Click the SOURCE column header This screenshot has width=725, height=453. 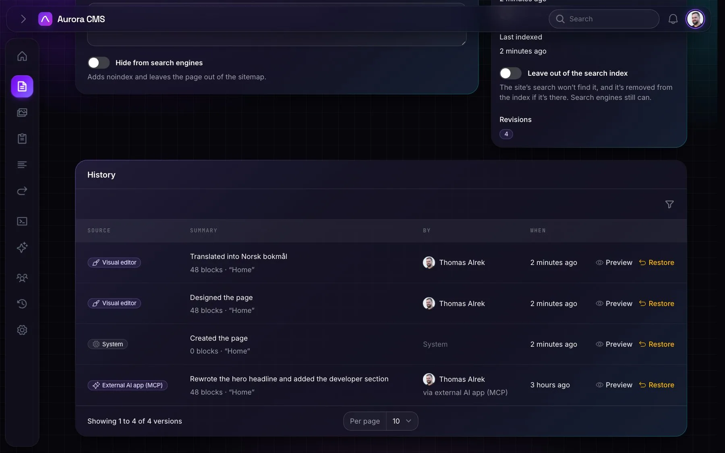click(x=99, y=230)
